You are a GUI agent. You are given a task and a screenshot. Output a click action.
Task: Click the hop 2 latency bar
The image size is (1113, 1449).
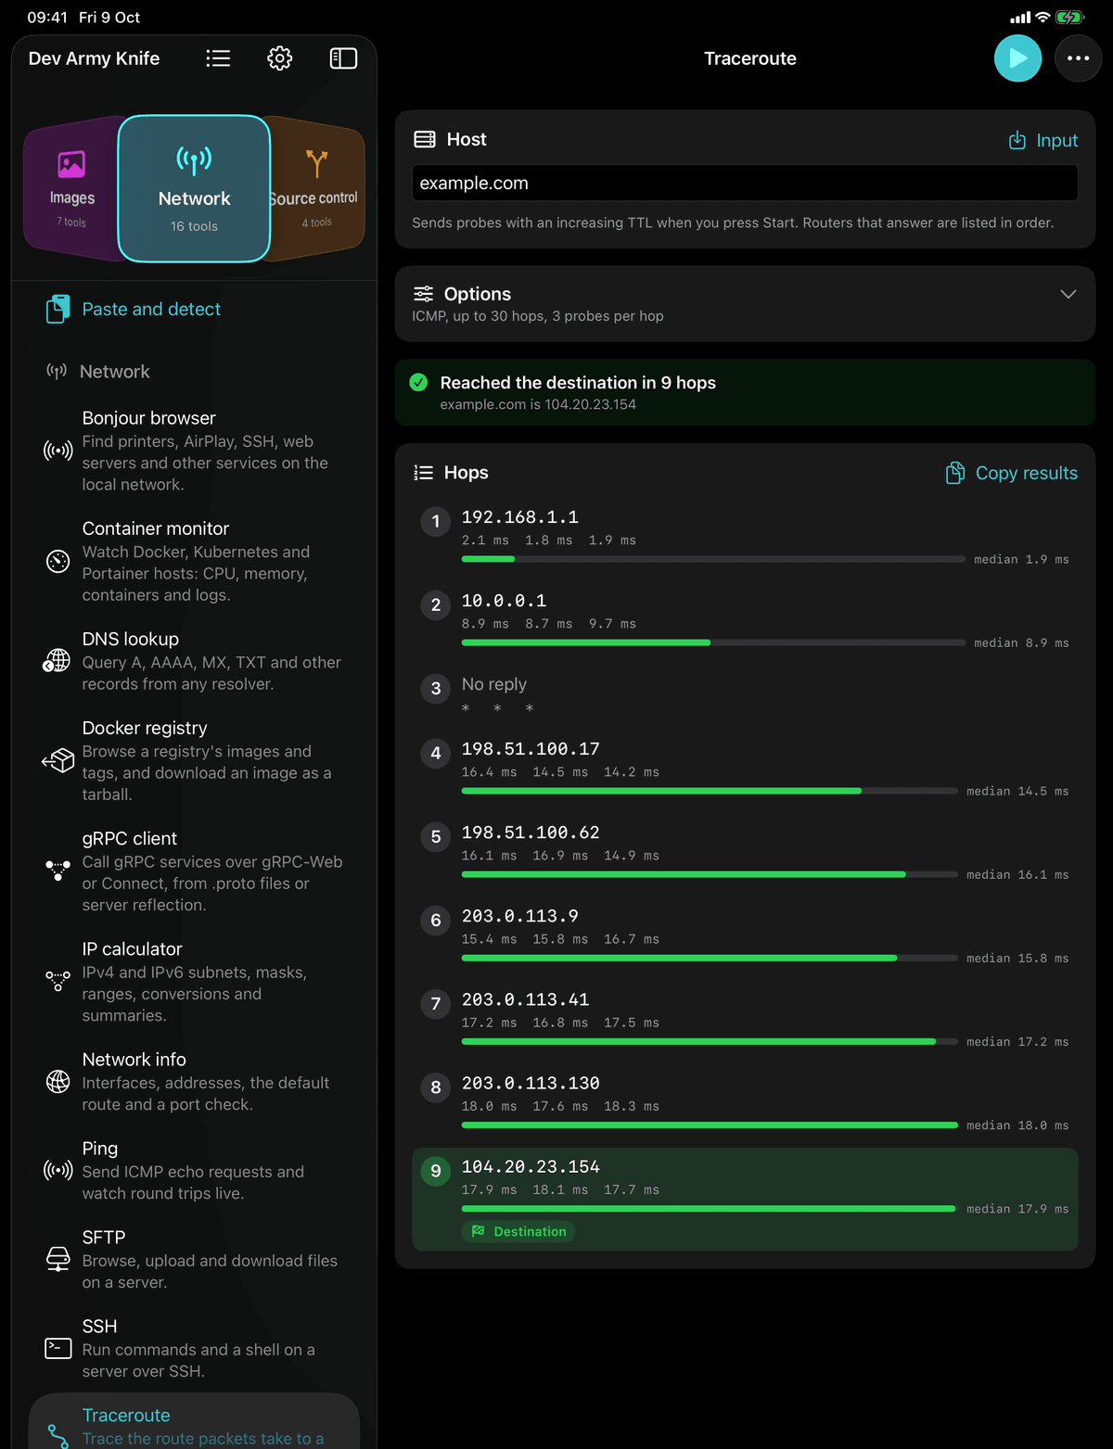coord(713,642)
